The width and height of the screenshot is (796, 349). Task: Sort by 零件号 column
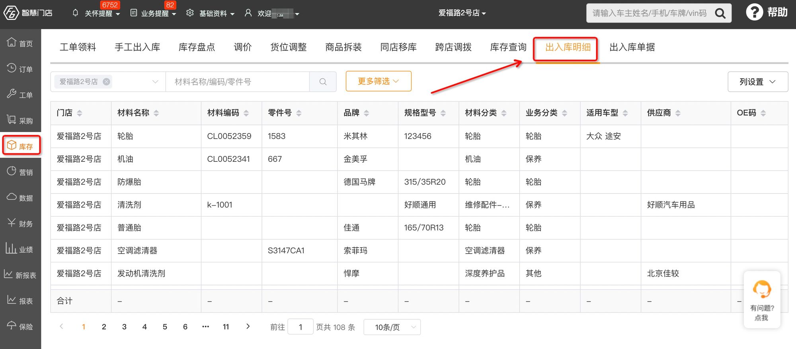coord(298,113)
